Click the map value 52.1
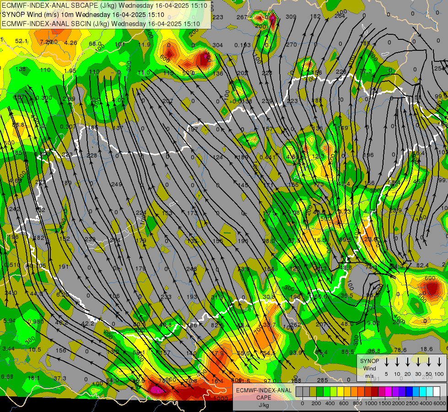The width and height of the screenshot is (448, 412). (22, 41)
